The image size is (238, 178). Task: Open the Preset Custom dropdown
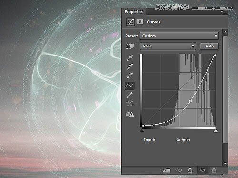click(179, 36)
